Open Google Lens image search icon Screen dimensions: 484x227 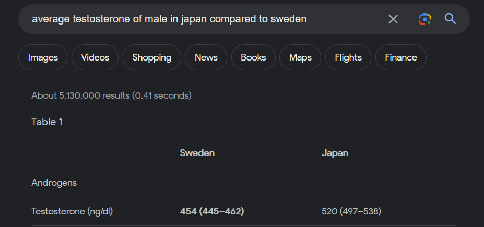point(424,19)
